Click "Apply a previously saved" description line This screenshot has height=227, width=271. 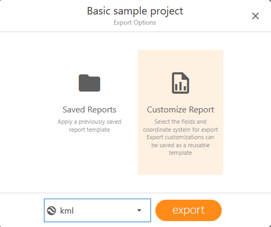coord(89,122)
